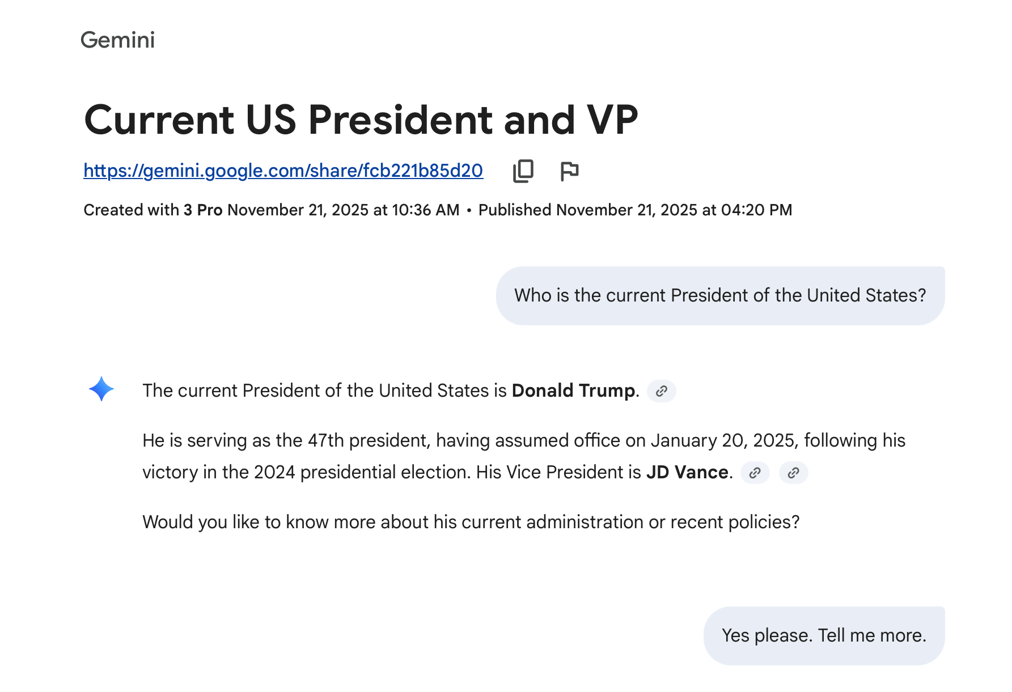This screenshot has width=1012, height=692.
Task: Click the "3 Pro" model label
Action: point(202,210)
